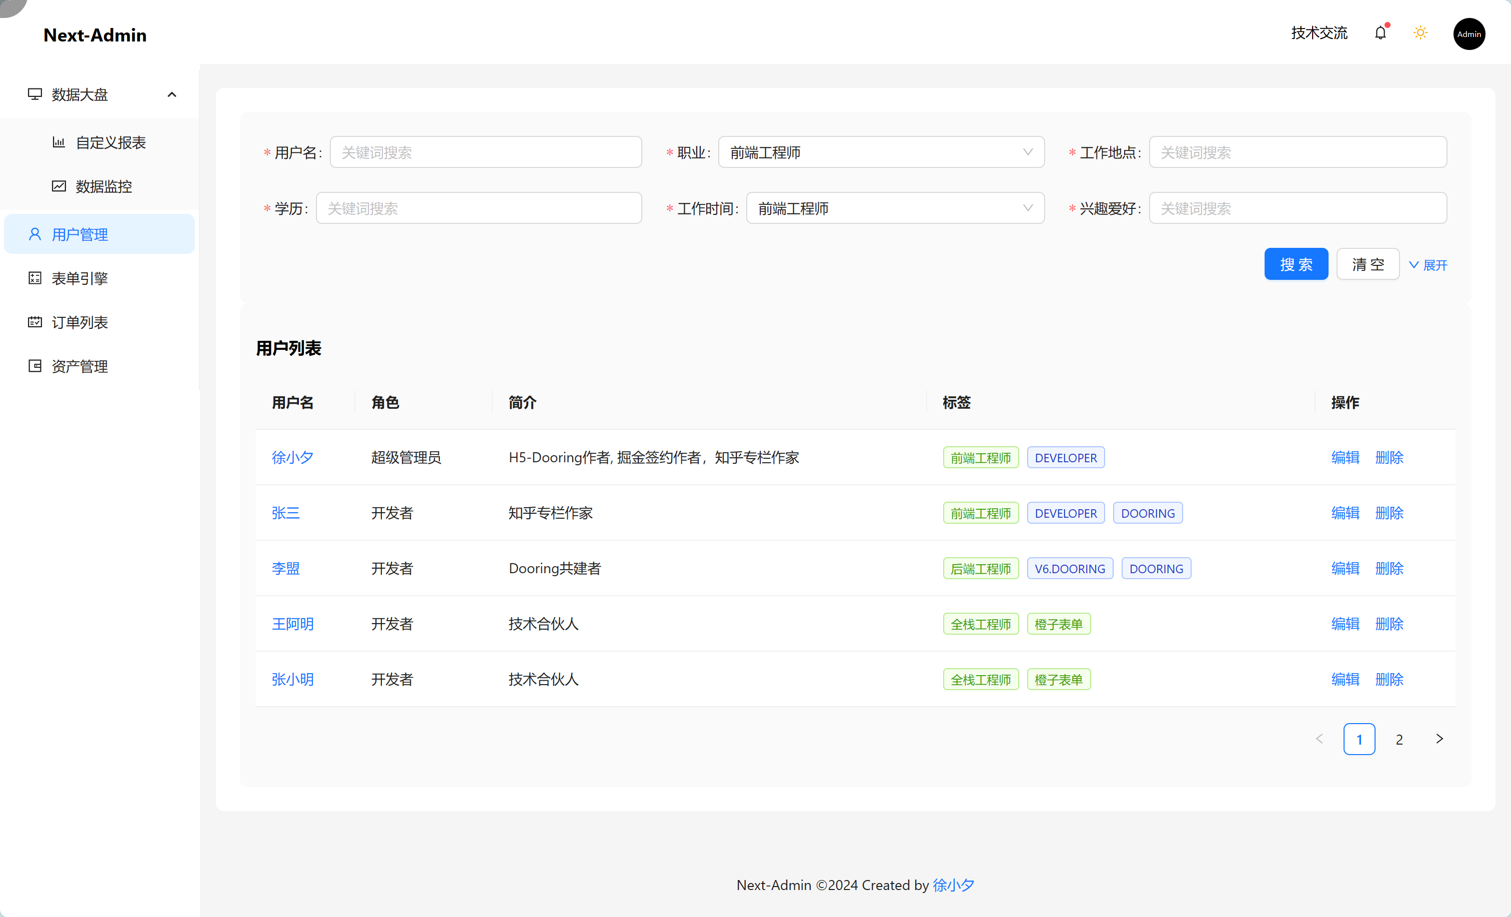Viewport: 1511px width, 917px height.
Task: Click the 数据大盘 monitor icon
Action: click(34, 94)
